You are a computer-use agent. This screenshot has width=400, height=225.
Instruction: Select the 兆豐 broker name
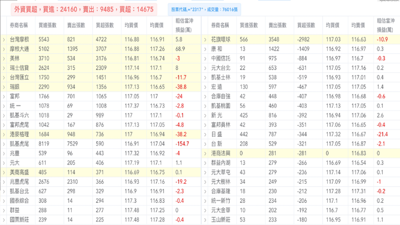point(14,153)
